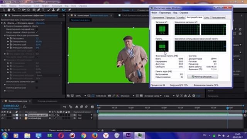Switch to the Render Queue tab

(x=47, y=101)
